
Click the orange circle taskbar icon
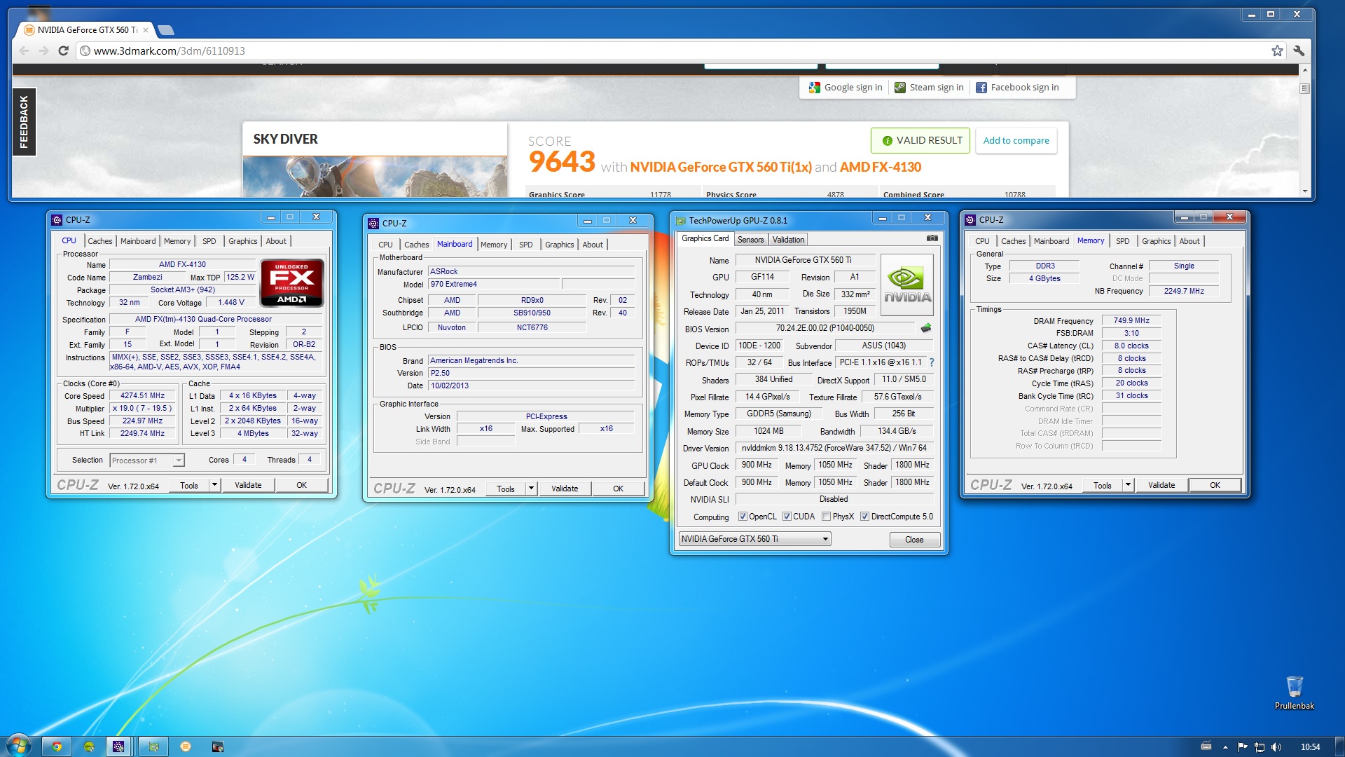click(186, 746)
